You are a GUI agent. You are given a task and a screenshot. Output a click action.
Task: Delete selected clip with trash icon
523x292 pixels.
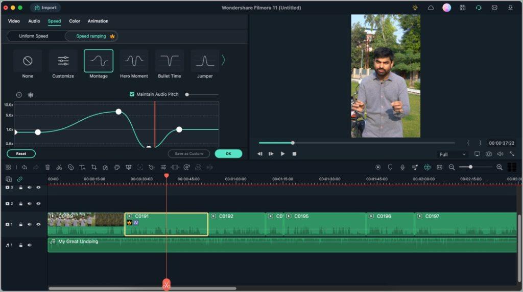(47, 167)
